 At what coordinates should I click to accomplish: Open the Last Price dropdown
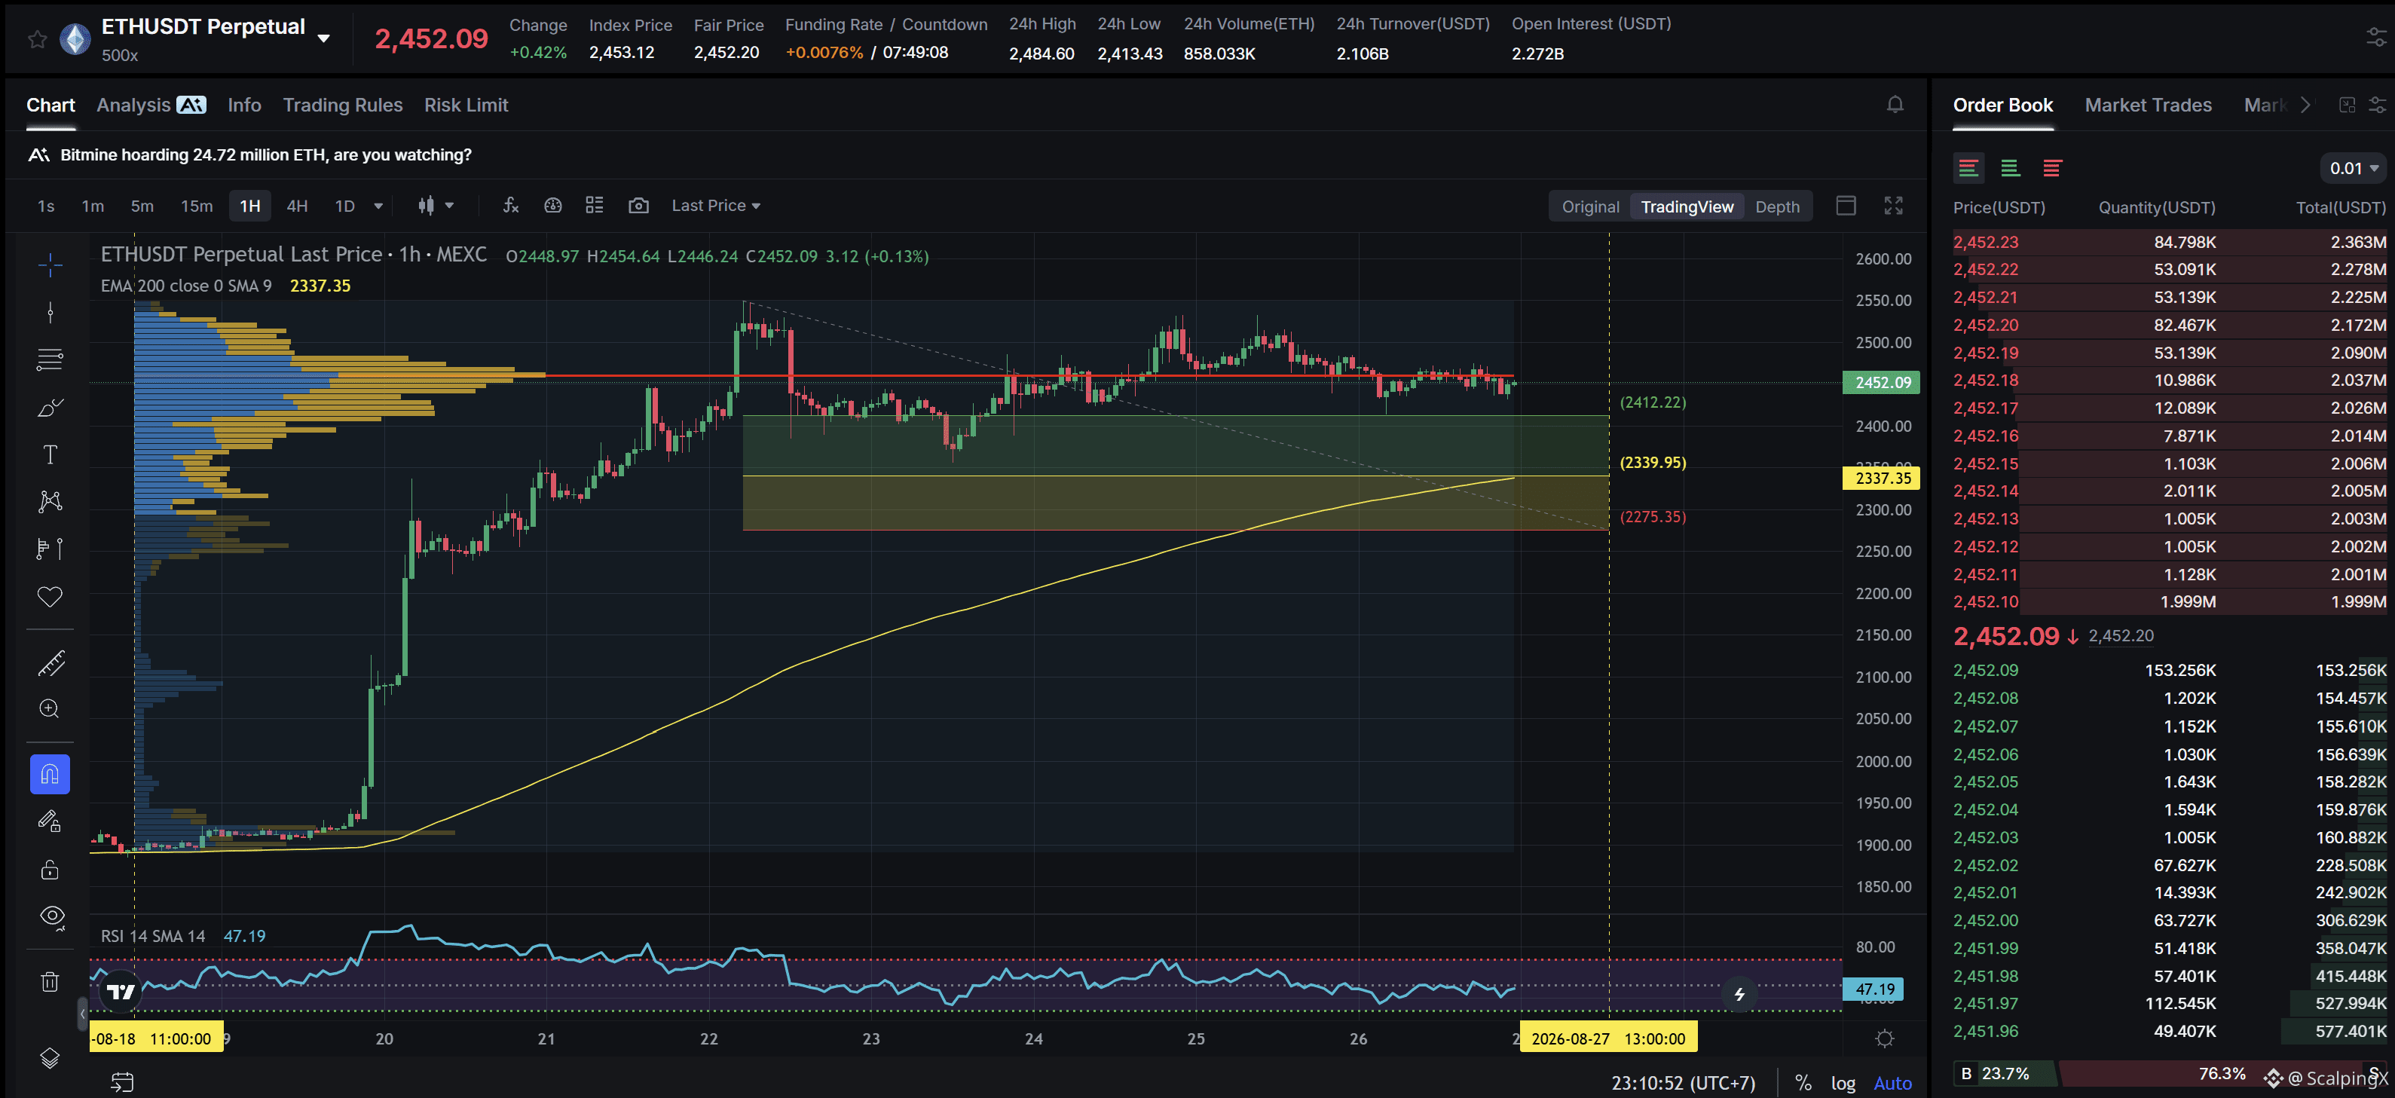click(x=716, y=206)
